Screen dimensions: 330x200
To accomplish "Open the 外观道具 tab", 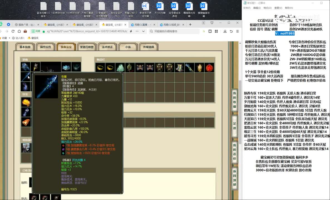I will coord(149,47).
